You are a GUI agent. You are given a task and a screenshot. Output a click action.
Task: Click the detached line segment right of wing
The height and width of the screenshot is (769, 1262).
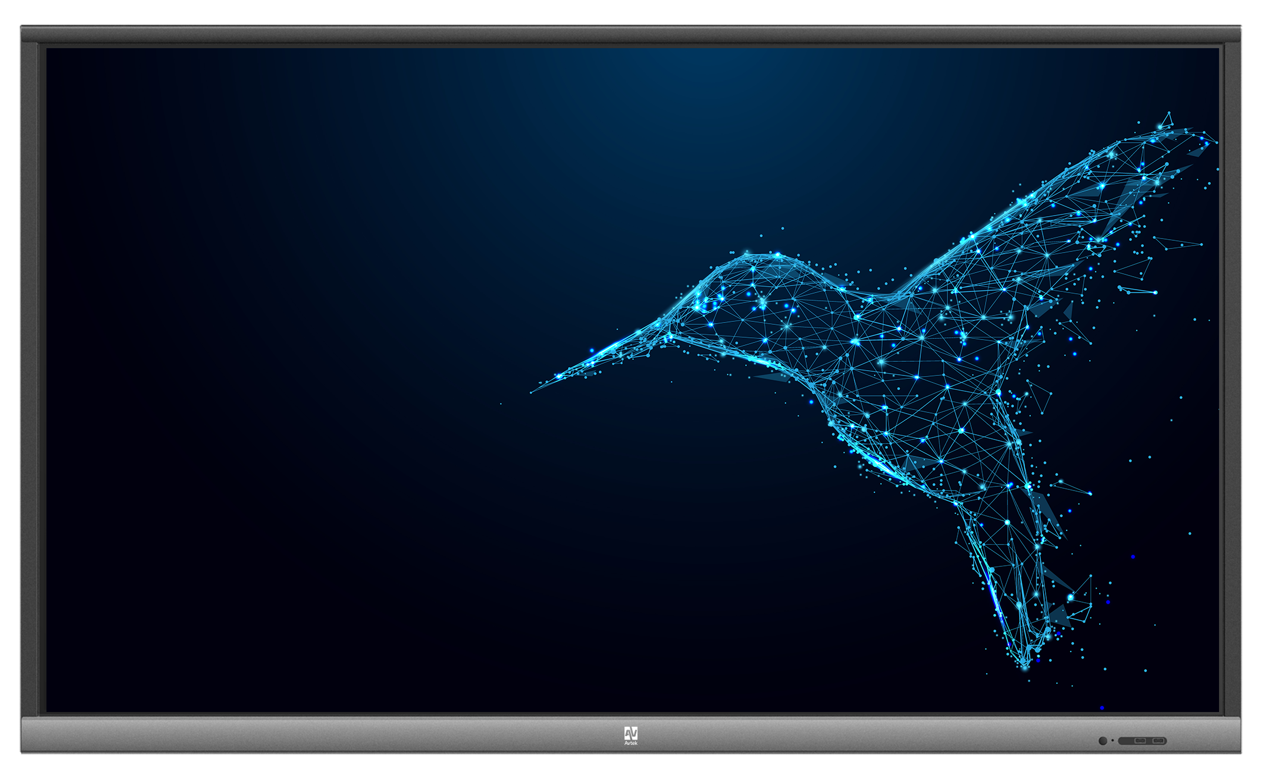pos(1138,291)
